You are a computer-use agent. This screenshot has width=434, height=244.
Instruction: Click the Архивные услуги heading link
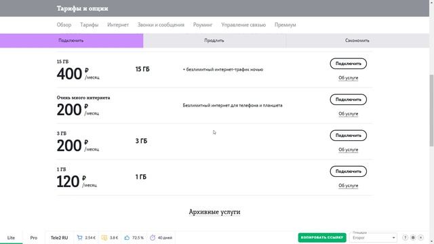pyautogui.click(x=214, y=212)
